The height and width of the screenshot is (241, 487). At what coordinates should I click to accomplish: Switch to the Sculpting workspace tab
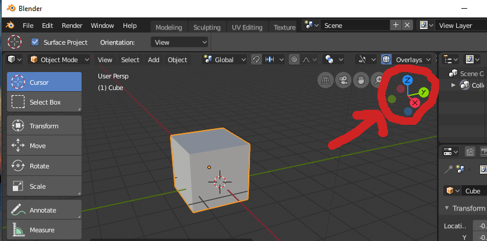tap(207, 27)
